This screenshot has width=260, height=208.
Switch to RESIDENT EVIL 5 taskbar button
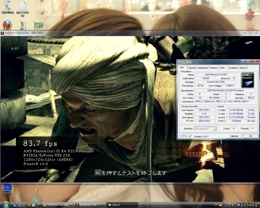click(89, 205)
